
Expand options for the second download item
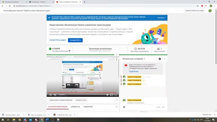tap(49, 115)
